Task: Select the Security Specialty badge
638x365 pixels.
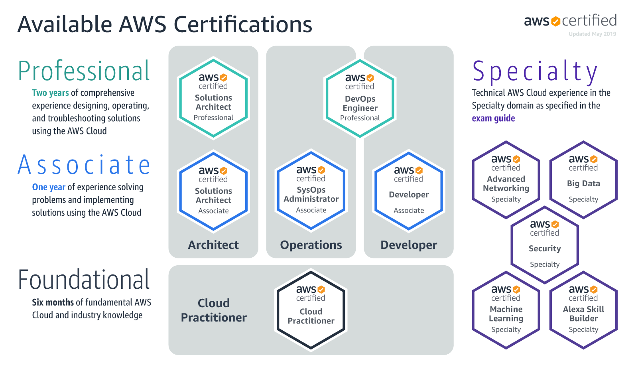Action: [x=544, y=245]
